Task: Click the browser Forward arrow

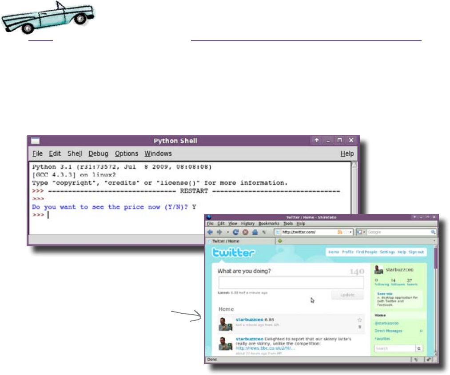Action: [x=219, y=232]
